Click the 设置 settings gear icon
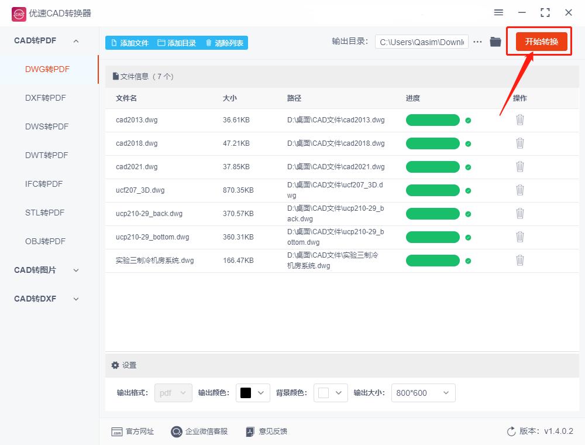This screenshot has height=445, width=585. click(116, 365)
